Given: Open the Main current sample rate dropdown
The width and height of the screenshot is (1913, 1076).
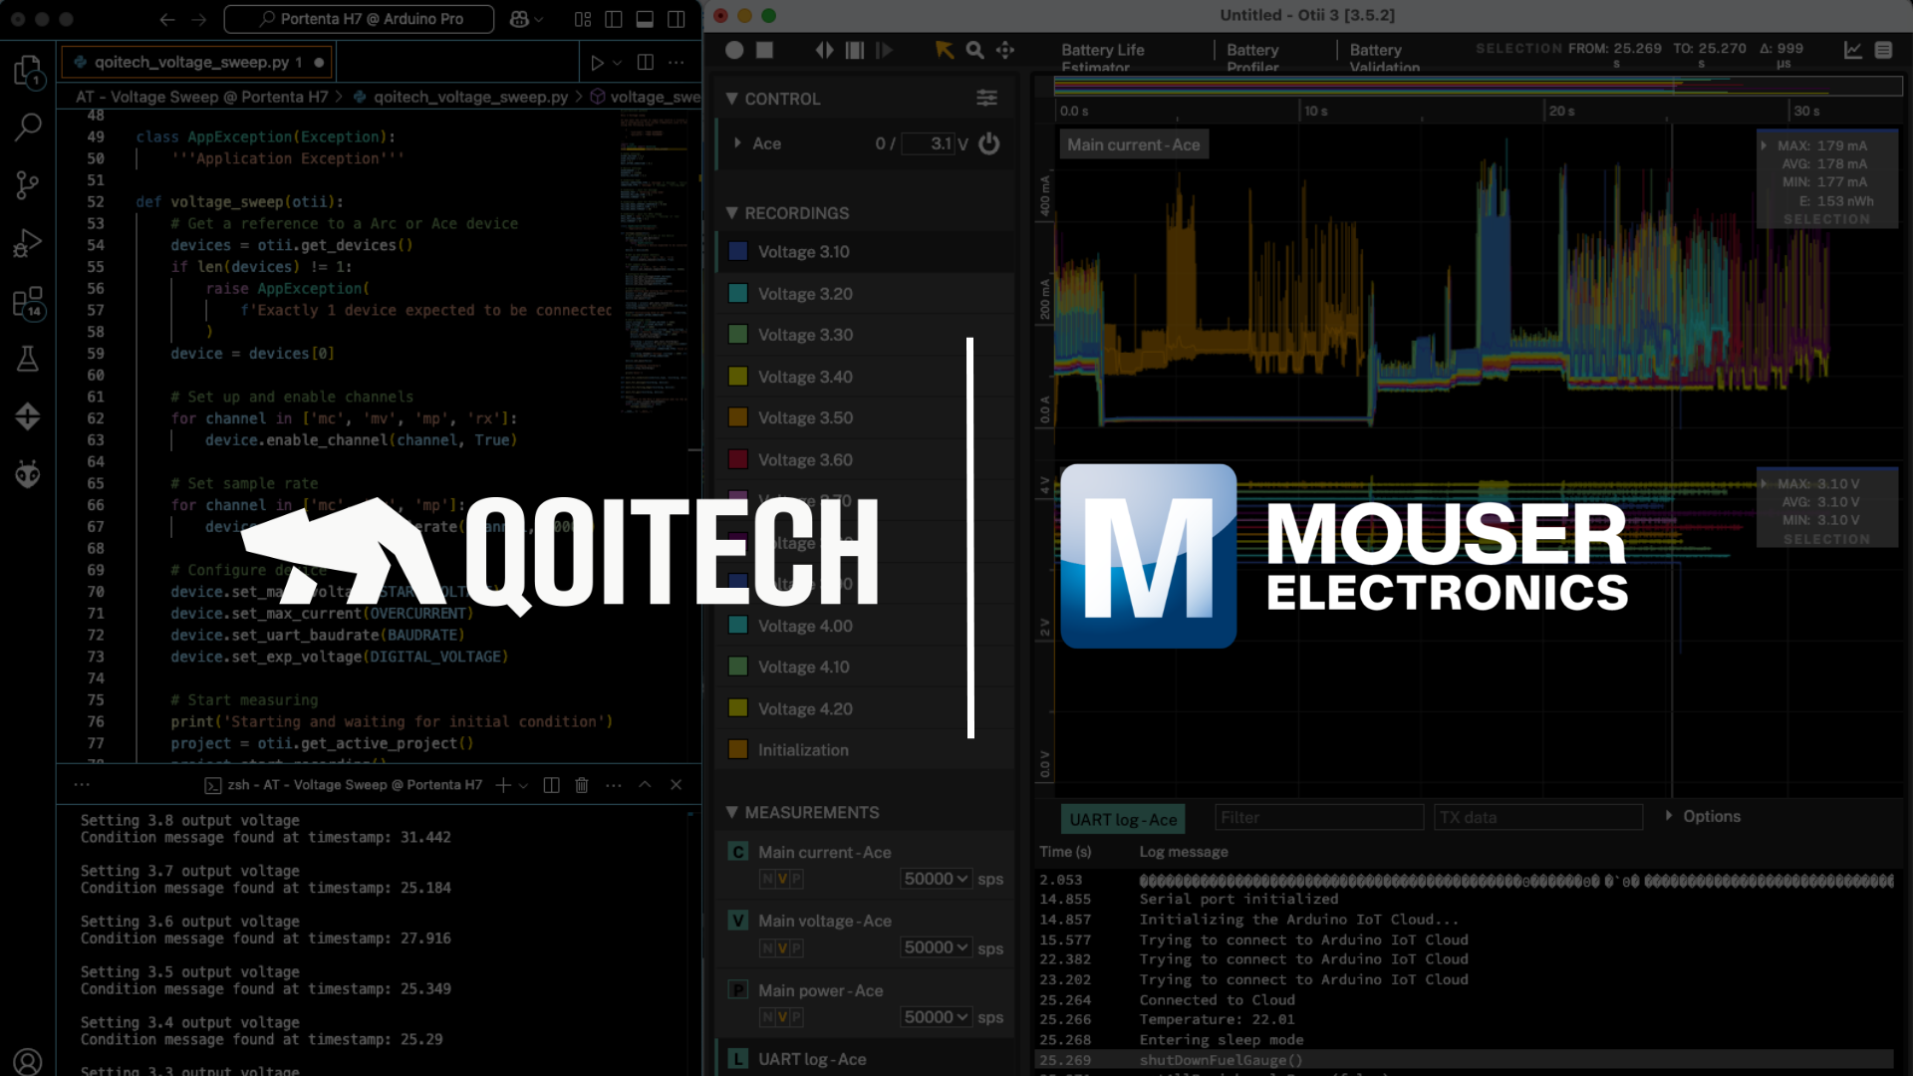Looking at the screenshot, I should (936, 879).
